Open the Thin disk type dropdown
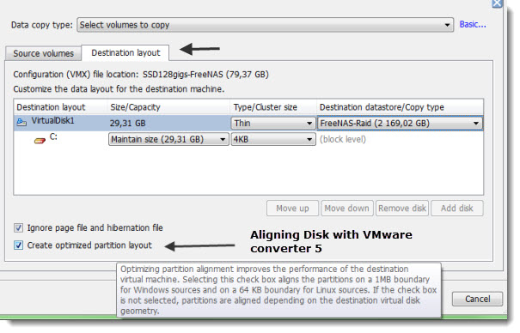Screen dimensions: 520x333 click(x=273, y=123)
